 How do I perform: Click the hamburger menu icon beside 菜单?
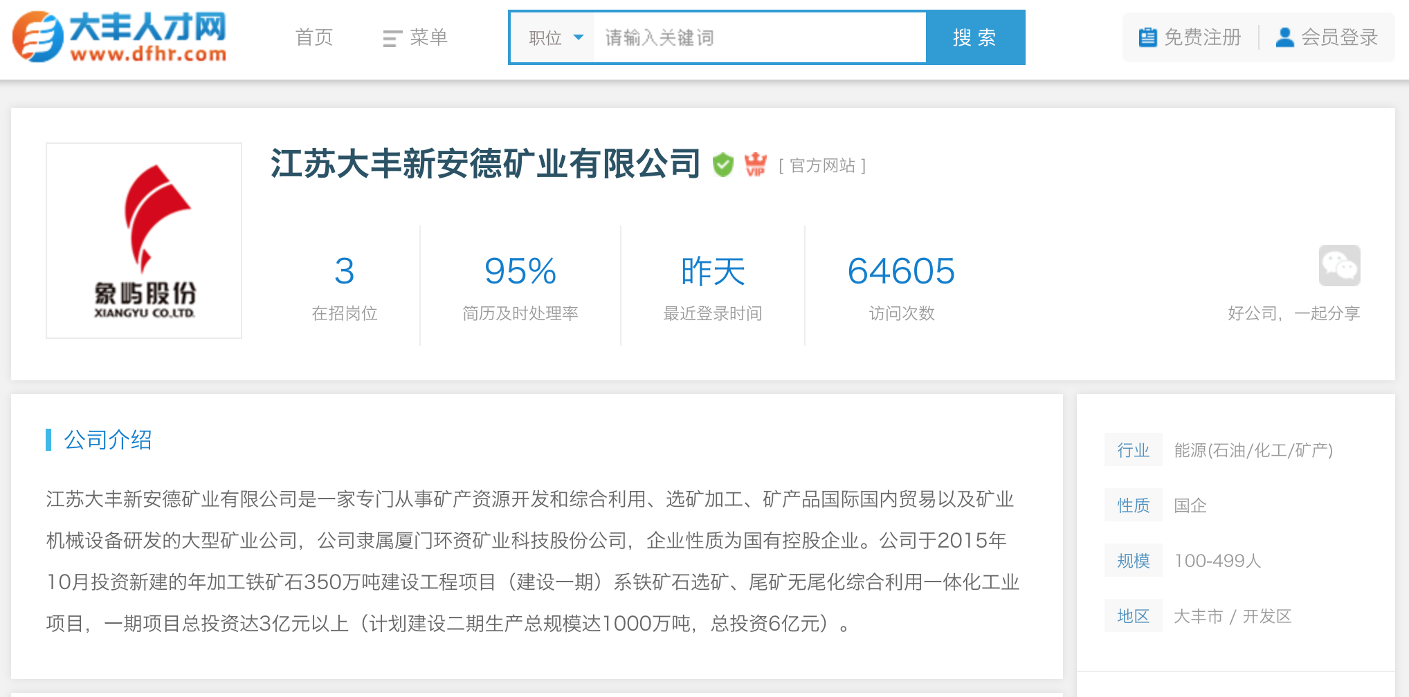pyautogui.click(x=392, y=39)
